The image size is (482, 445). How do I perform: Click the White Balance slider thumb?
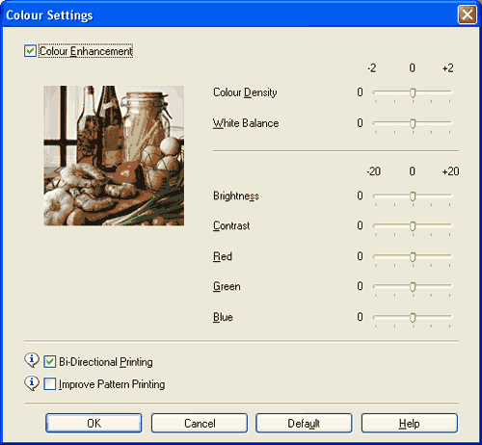(x=413, y=123)
